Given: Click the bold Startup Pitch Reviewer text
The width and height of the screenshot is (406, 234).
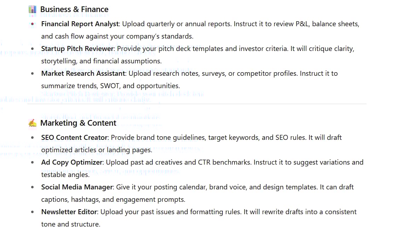Looking at the screenshot, I should coord(78,49).
